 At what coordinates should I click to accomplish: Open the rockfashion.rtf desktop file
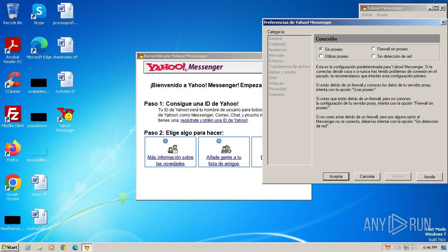pyautogui.click(x=39, y=220)
